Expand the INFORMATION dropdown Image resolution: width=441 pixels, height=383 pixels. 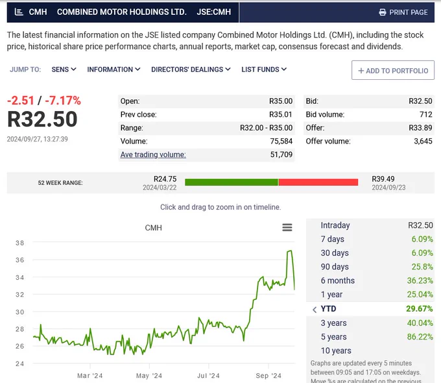pyautogui.click(x=113, y=69)
